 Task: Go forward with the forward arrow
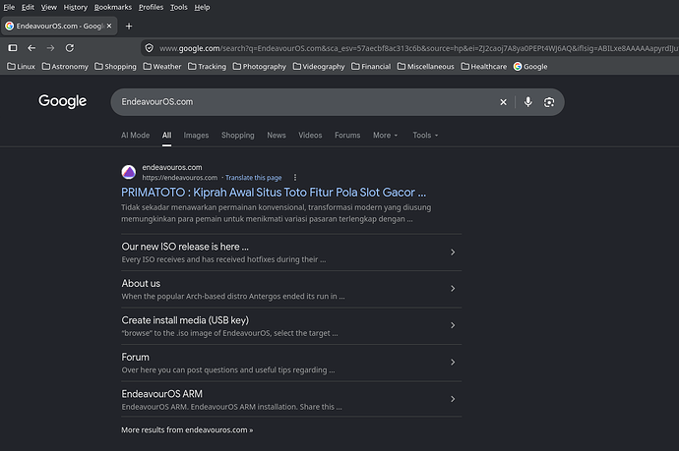tap(50, 48)
